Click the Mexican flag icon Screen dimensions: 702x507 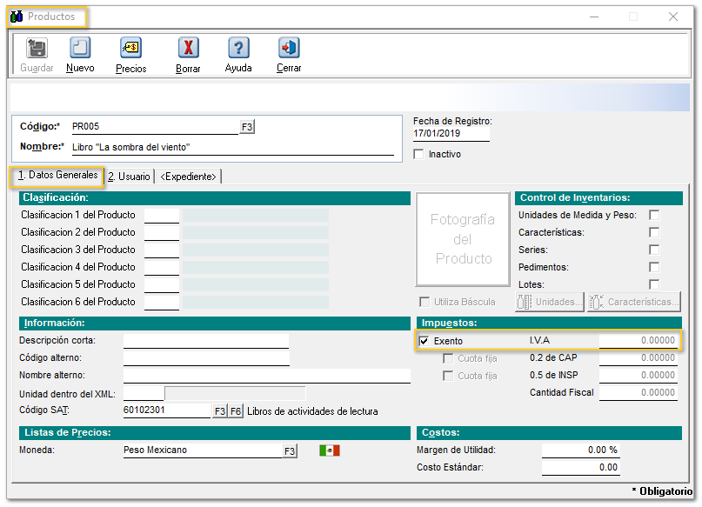coord(329,450)
